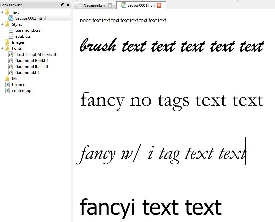This screenshot has height=222, width=275.
Task: Click the Styles folder icon
Action: [x=7, y=24]
